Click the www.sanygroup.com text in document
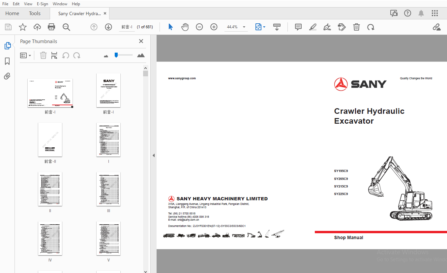Viewport: 447px width, 273px height. [x=182, y=78]
